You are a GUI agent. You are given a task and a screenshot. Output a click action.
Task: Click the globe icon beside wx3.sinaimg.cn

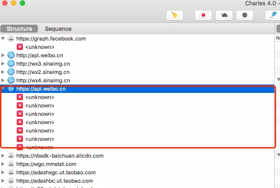11,64
